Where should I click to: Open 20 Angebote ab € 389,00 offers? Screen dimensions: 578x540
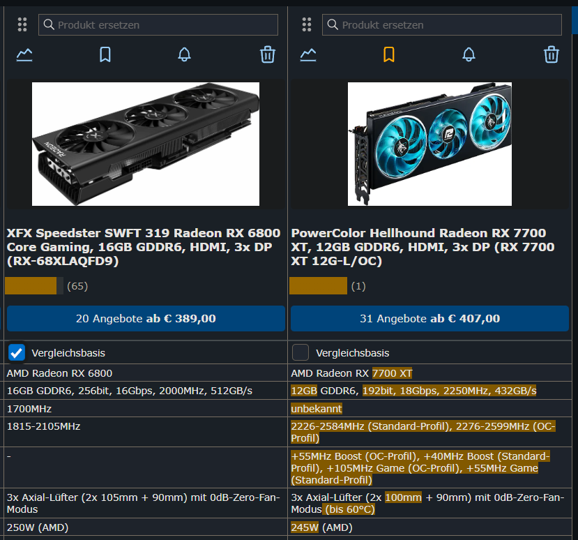146,318
